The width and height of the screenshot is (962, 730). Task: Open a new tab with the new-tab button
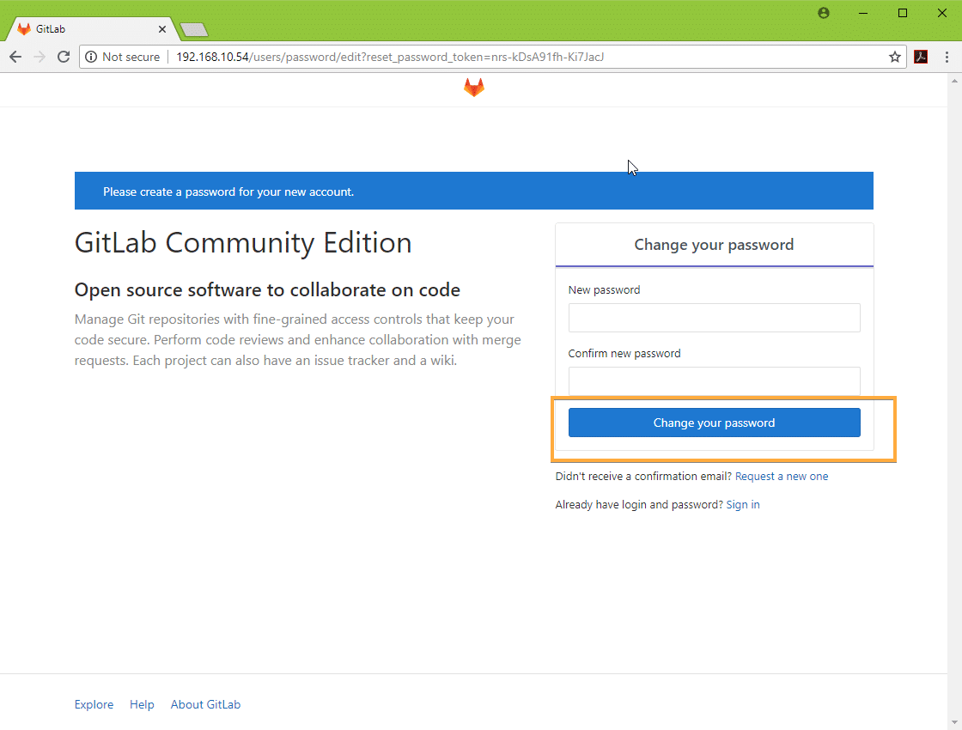[x=194, y=29]
